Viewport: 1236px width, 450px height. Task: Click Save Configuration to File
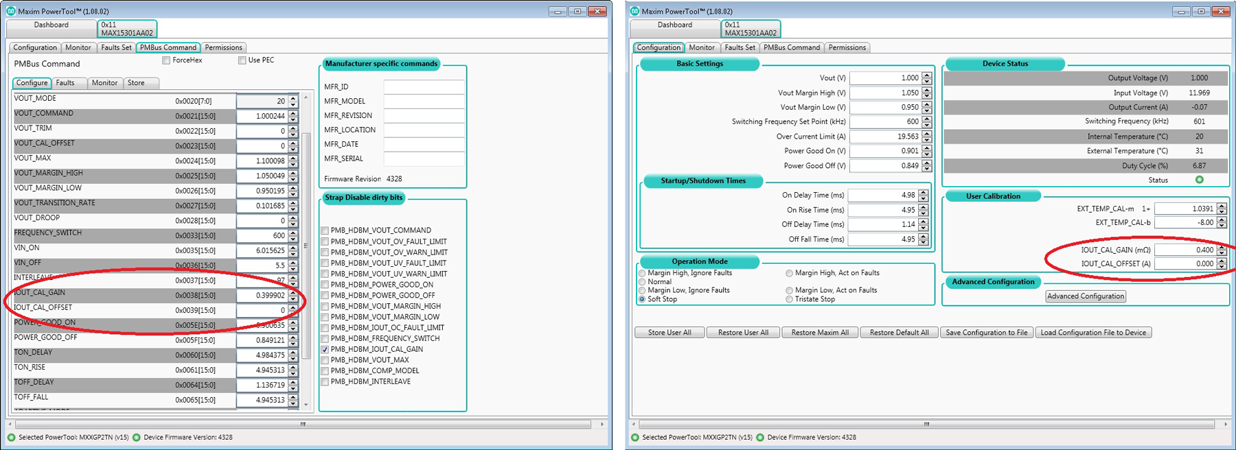986,333
